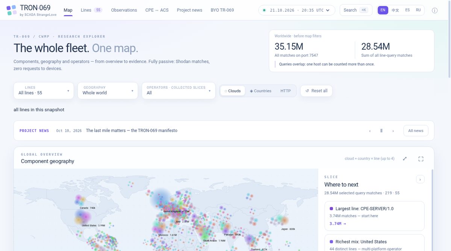Click the Morocco map label
This screenshot has height=251, width=451.
[168, 235]
